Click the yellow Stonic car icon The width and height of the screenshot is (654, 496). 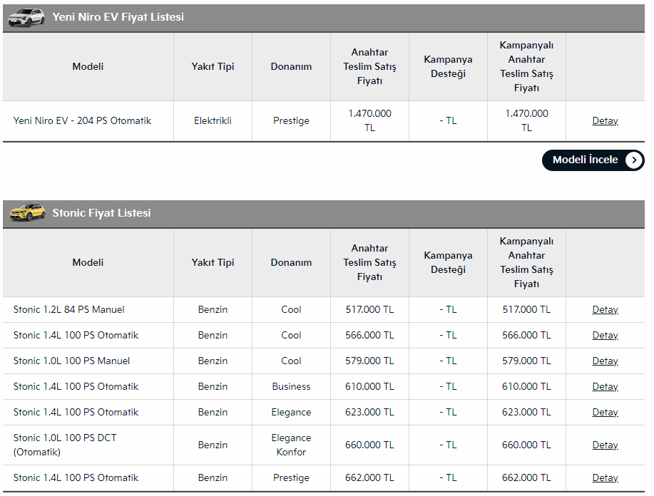pos(28,212)
